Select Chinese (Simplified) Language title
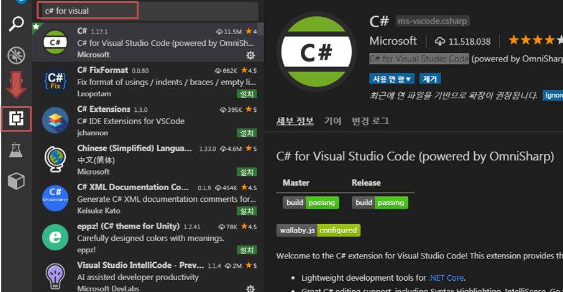Screen dimensions: 563x292 (134, 148)
